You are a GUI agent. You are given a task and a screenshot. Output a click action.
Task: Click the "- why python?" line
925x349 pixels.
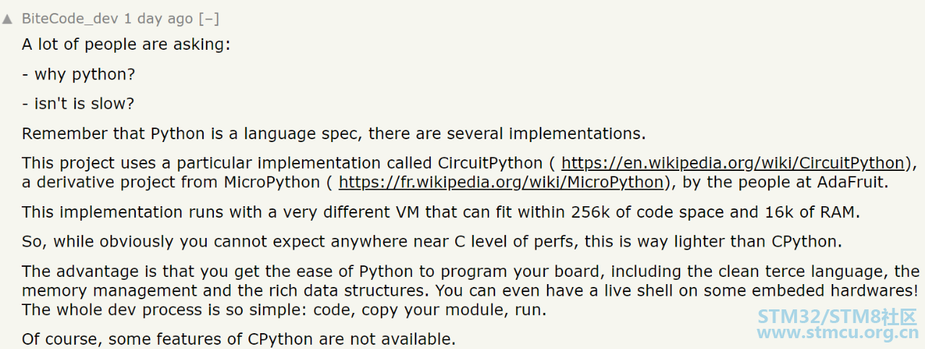(78, 74)
